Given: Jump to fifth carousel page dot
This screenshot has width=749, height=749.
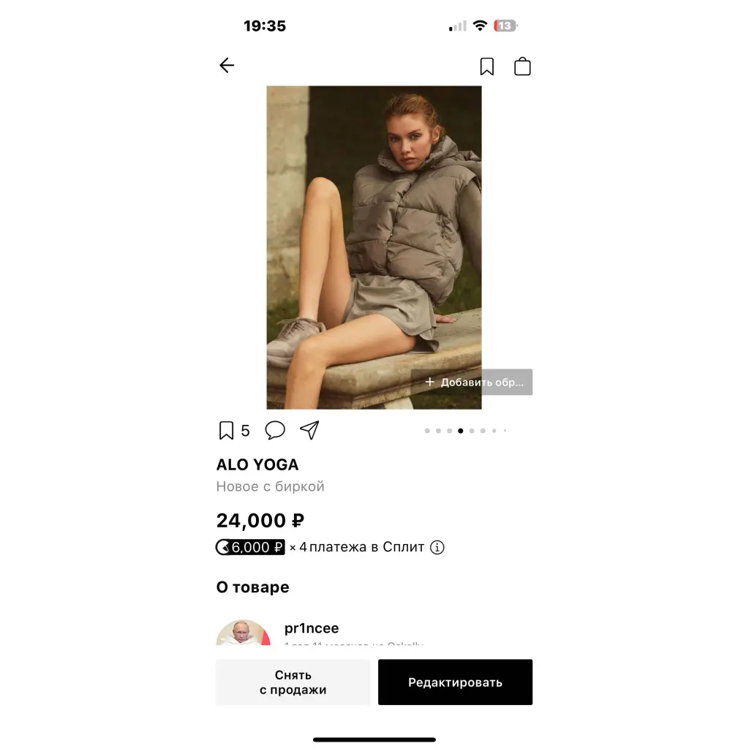Looking at the screenshot, I should coord(472,431).
